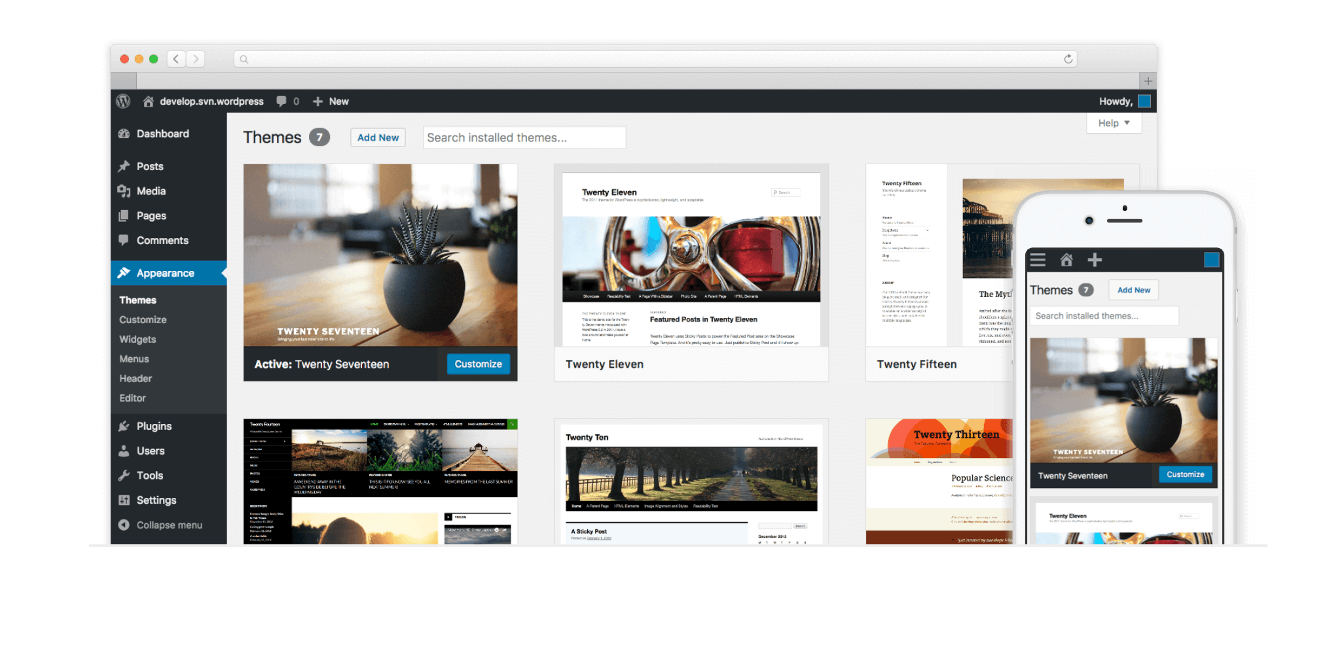Tap the plus icon on the phone toolbar
This screenshot has height=649, width=1329.
pyautogui.click(x=1095, y=260)
